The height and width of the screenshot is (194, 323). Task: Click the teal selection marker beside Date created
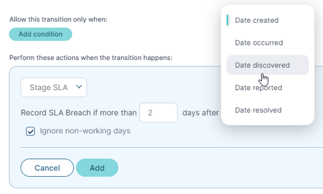pyautogui.click(x=227, y=20)
